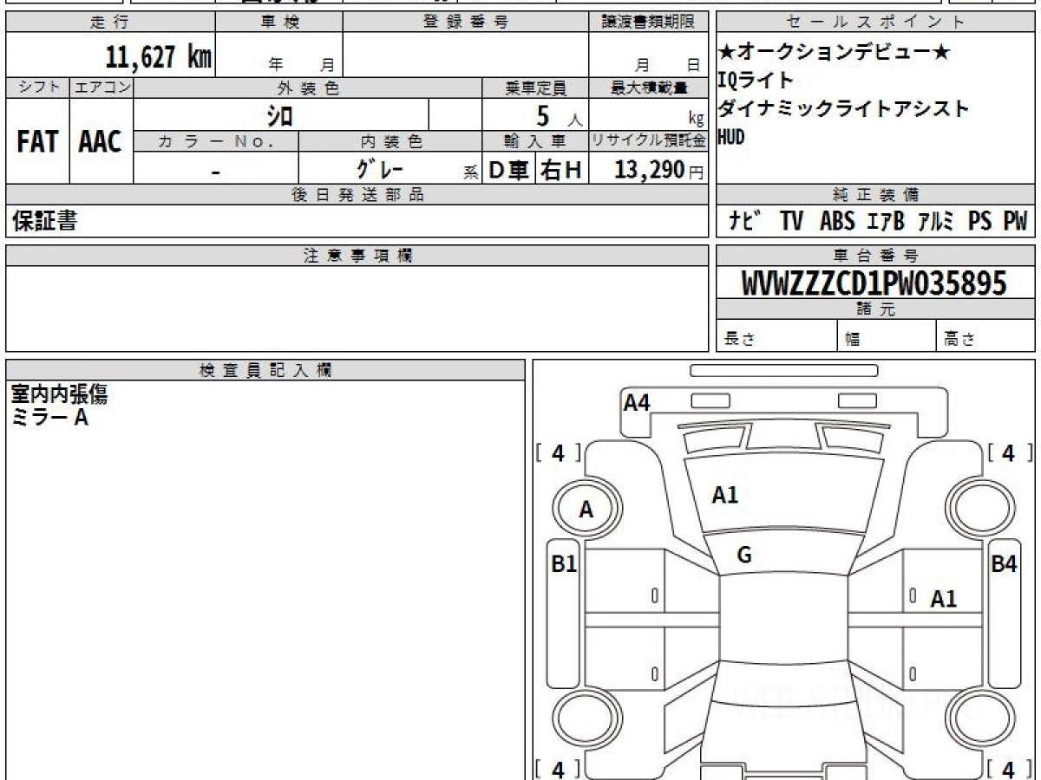
Task: Click the 長さ dimension label
Action: click(739, 340)
